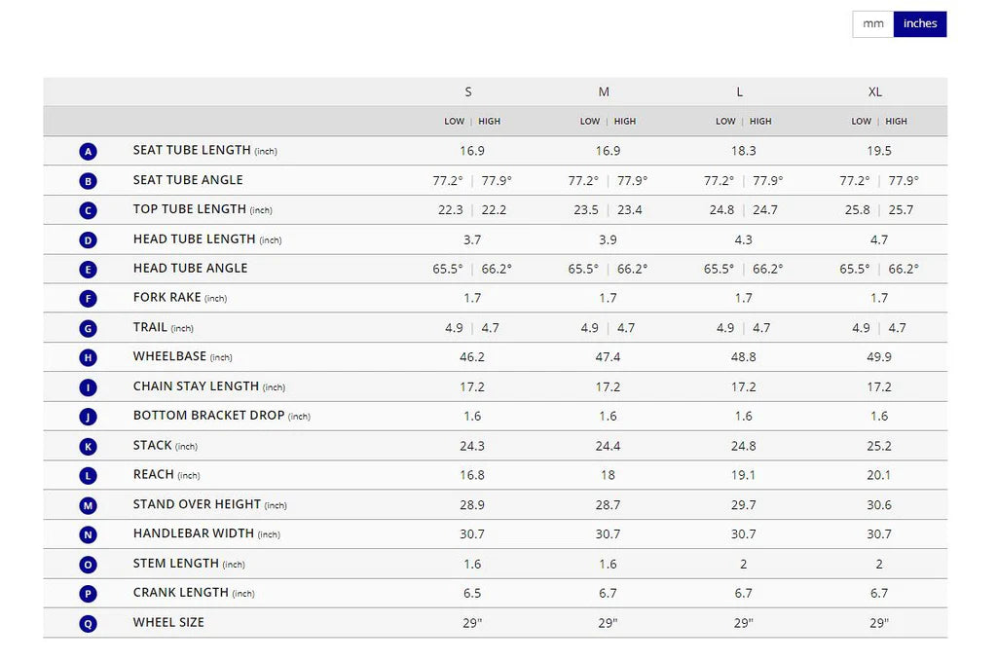Click the letter C top tube icon
This screenshot has height=660, width=997.
(x=89, y=210)
